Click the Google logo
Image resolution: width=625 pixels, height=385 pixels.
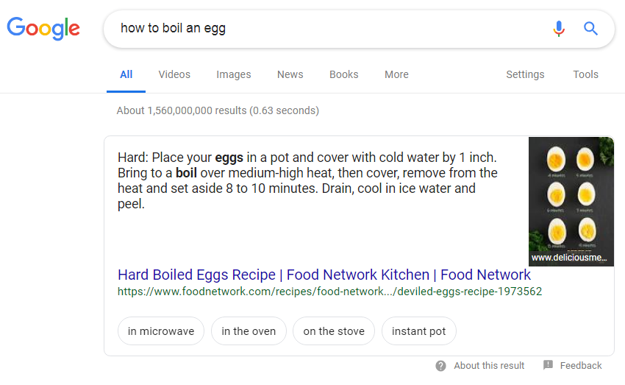coord(43,28)
